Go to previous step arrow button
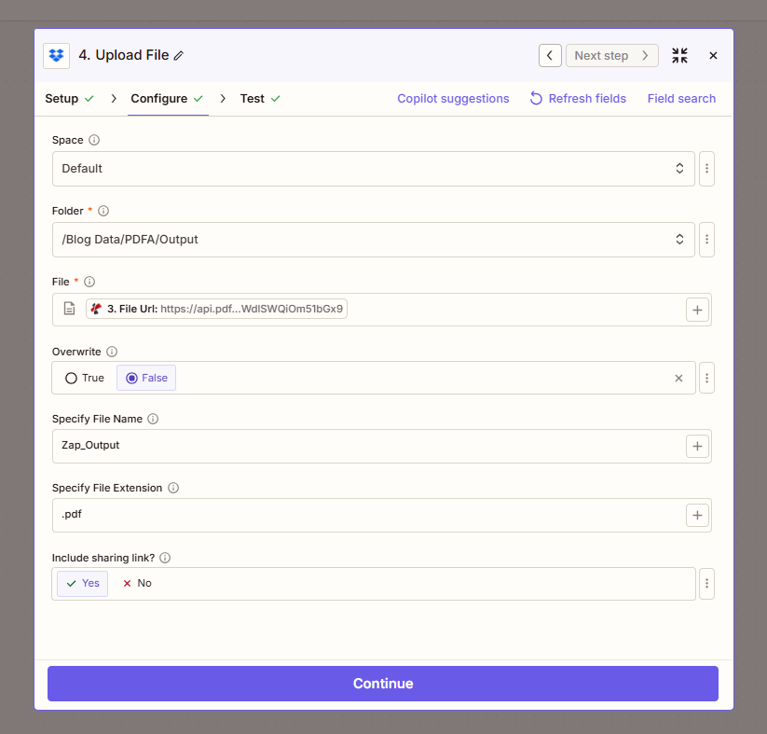The width and height of the screenshot is (767, 734). pos(550,56)
